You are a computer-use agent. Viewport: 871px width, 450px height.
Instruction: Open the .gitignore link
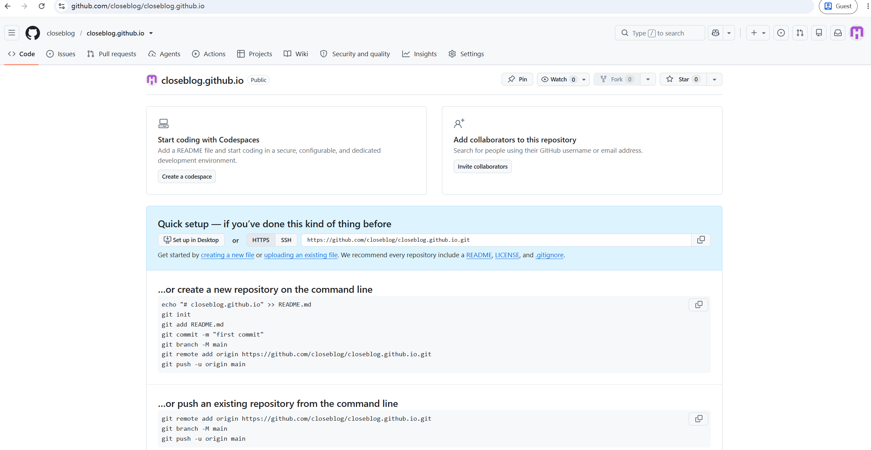pyautogui.click(x=549, y=255)
